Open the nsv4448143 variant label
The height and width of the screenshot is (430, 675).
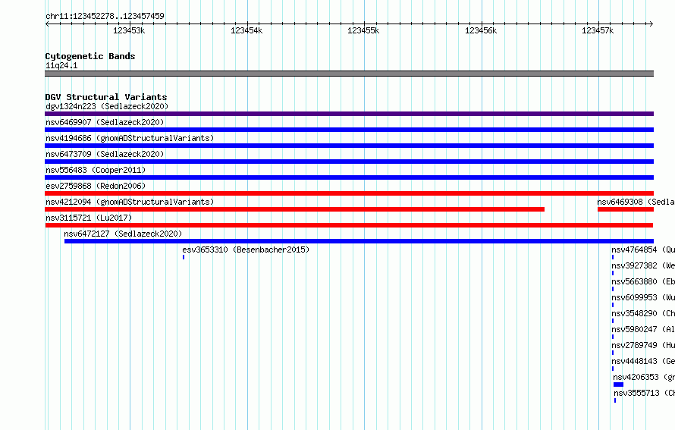pyautogui.click(x=643, y=361)
